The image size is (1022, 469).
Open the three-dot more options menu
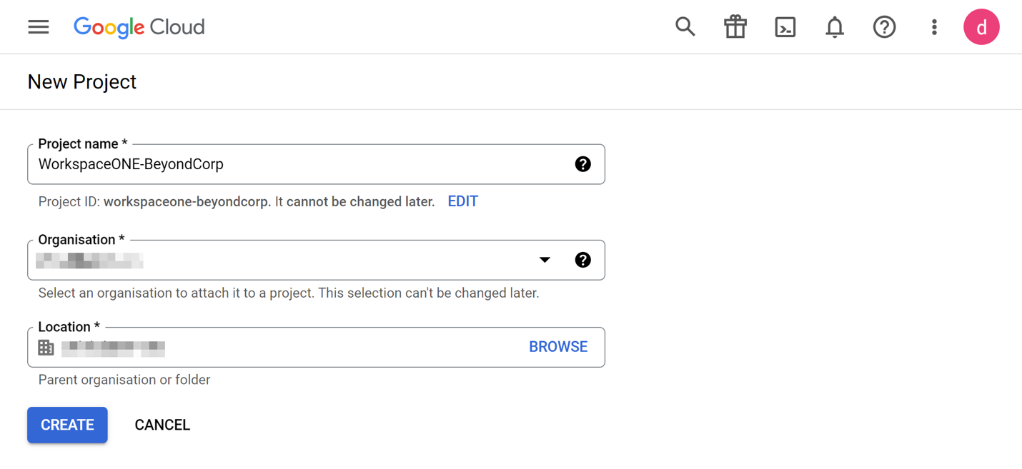click(933, 27)
